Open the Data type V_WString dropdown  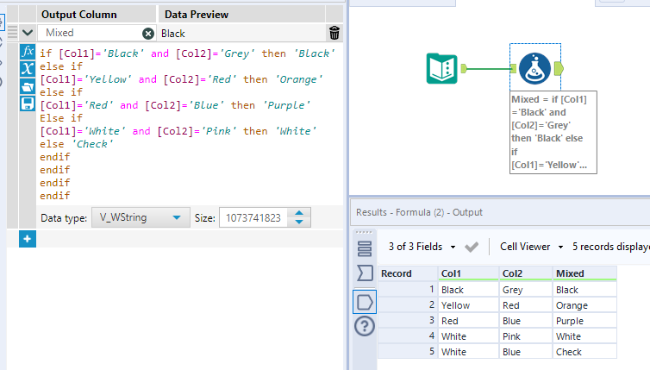(141, 217)
